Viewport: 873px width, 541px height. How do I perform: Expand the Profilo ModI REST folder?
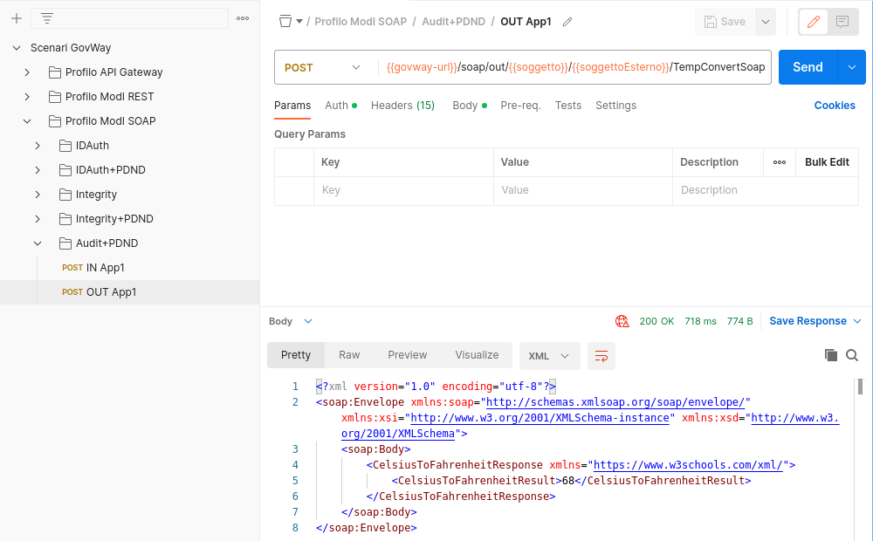click(27, 97)
